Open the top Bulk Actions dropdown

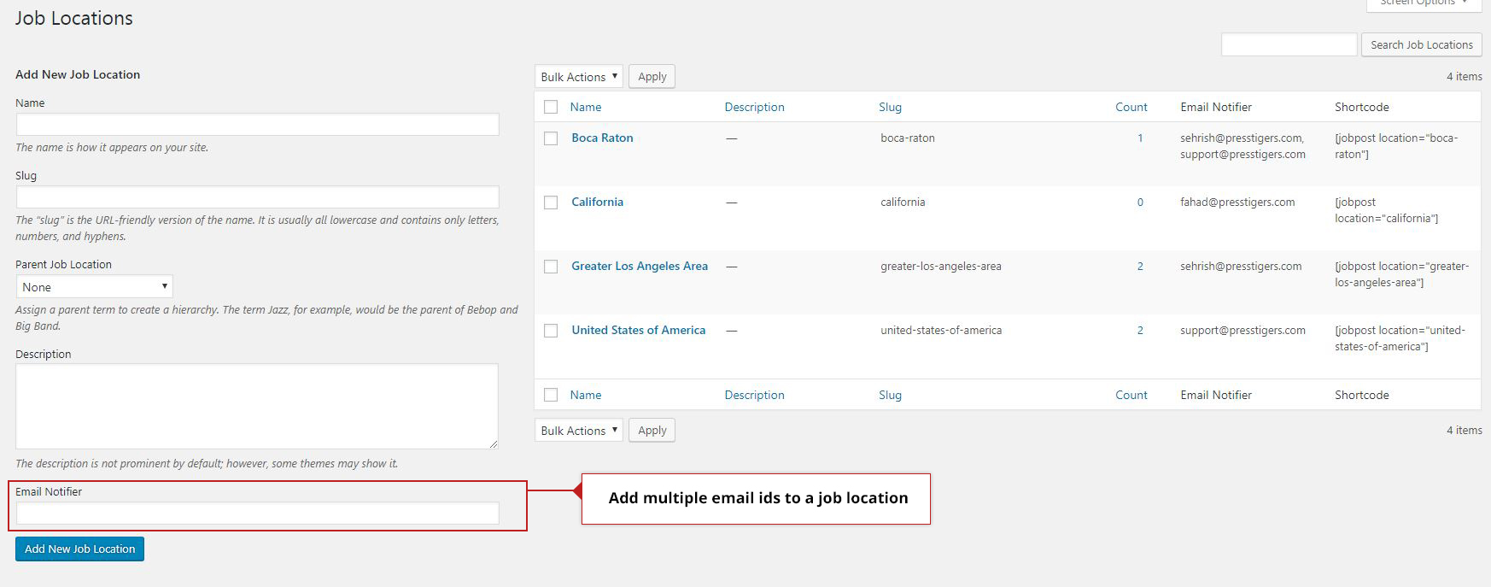pyautogui.click(x=578, y=77)
